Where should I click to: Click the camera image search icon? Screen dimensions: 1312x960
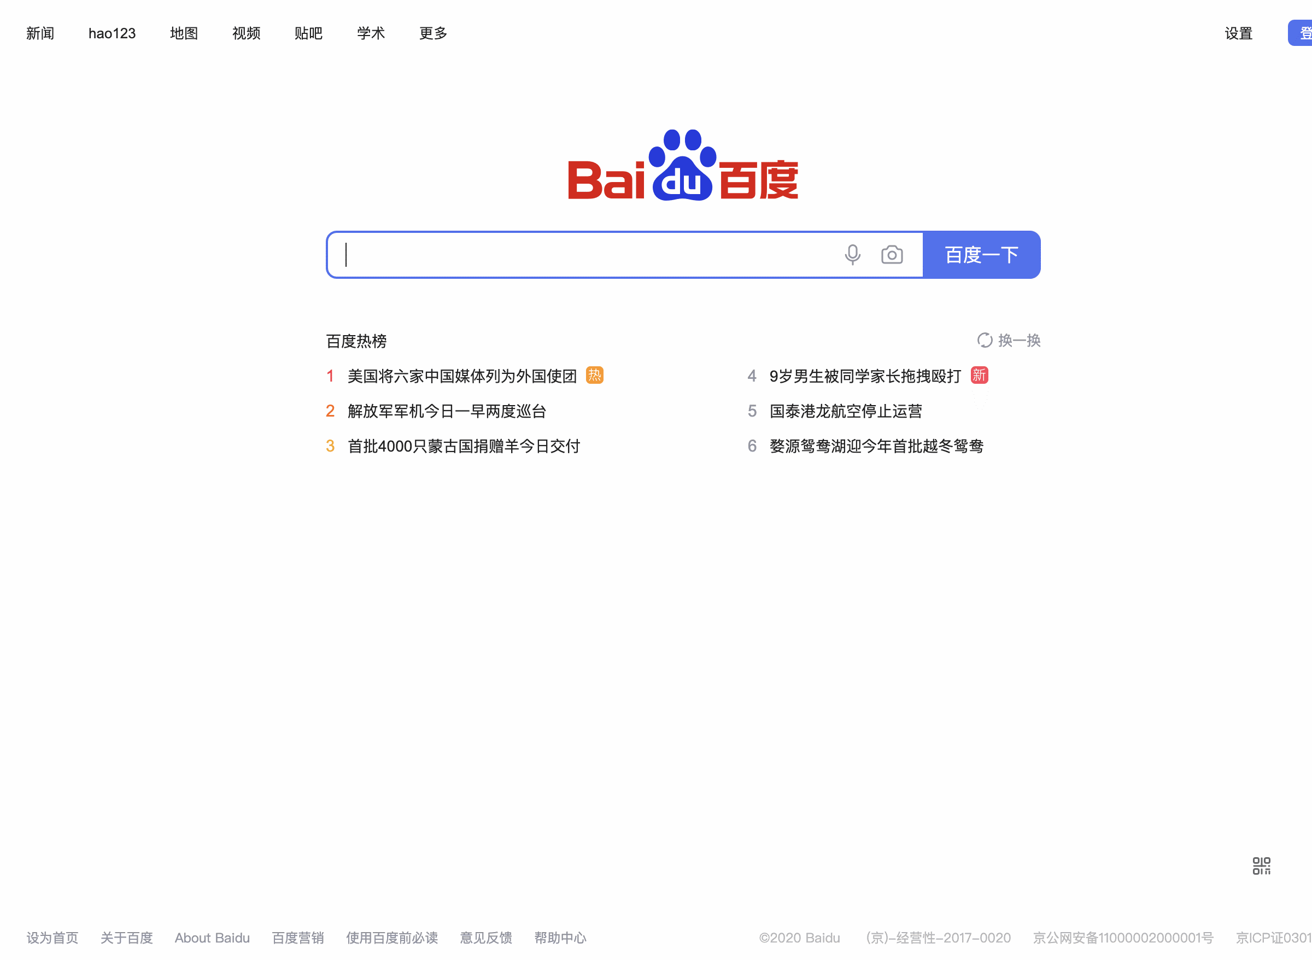[x=891, y=255]
